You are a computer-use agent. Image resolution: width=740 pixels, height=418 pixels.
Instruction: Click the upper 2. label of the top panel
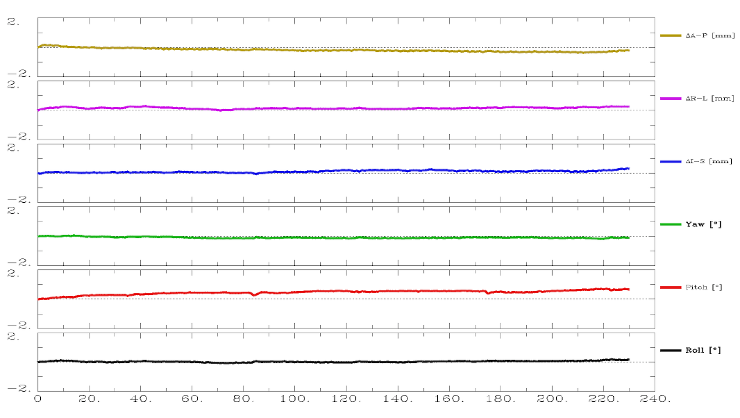(x=13, y=22)
